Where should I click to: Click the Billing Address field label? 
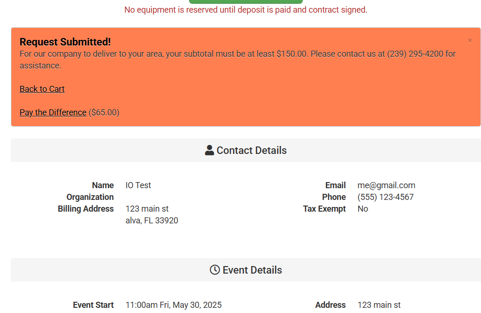click(86, 209)
